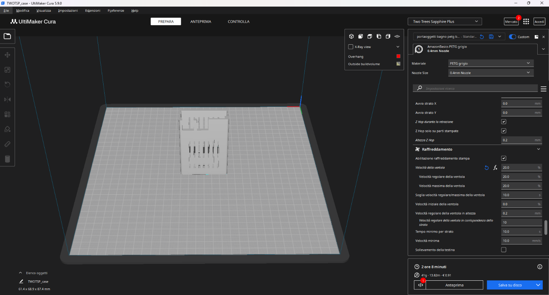
Task: Expand the Materiale PETG grigio dropdown
Action: [491, 63]
